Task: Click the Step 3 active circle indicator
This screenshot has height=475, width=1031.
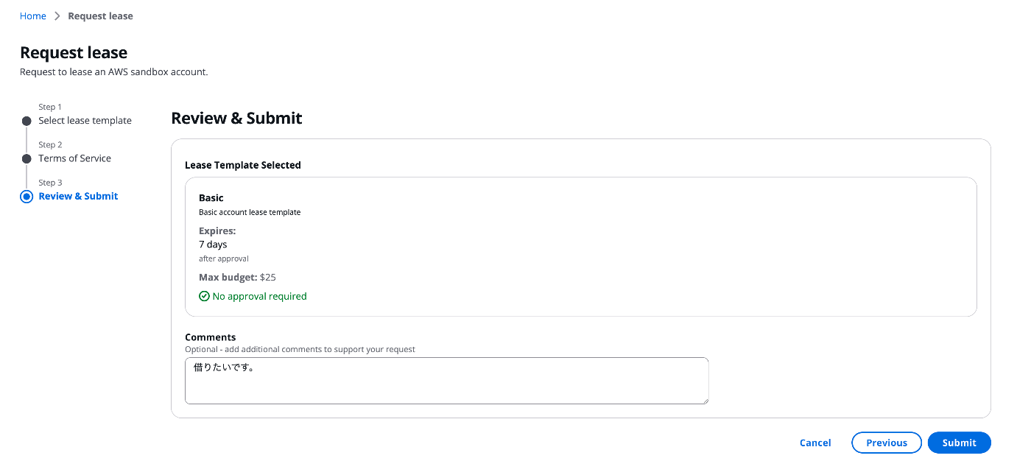Action: [x=27, y=197]
